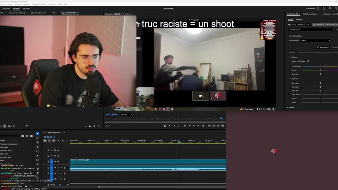Open timeline display settings wrench

tap(63, 141)
